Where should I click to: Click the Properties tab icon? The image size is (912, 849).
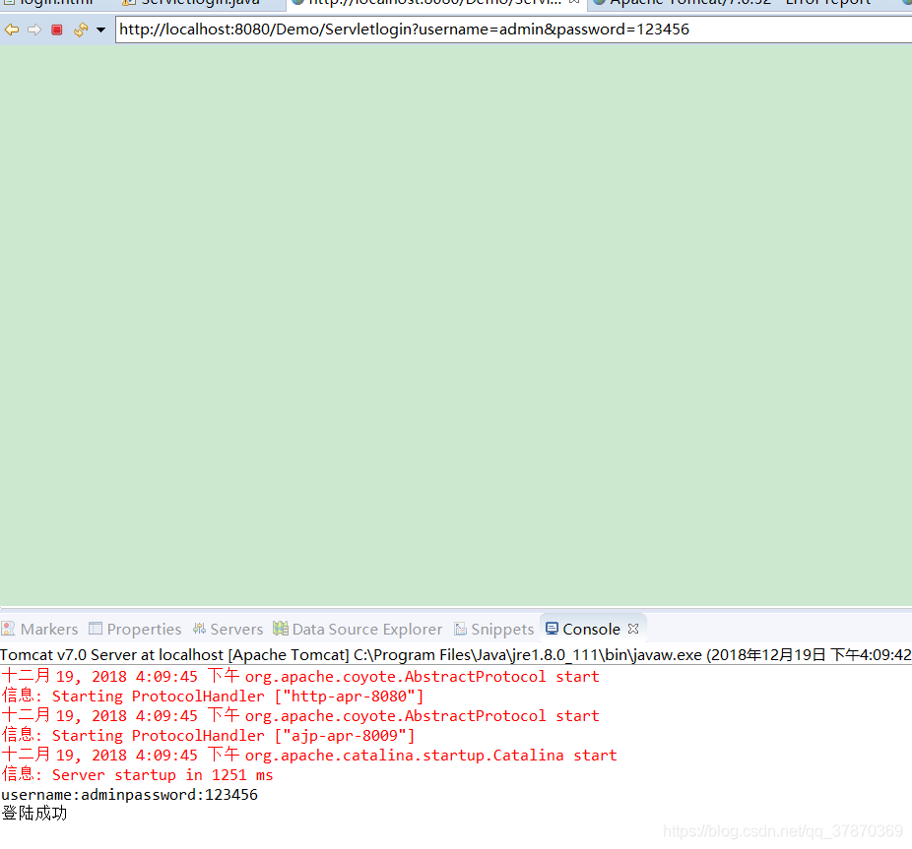(96, 629)
